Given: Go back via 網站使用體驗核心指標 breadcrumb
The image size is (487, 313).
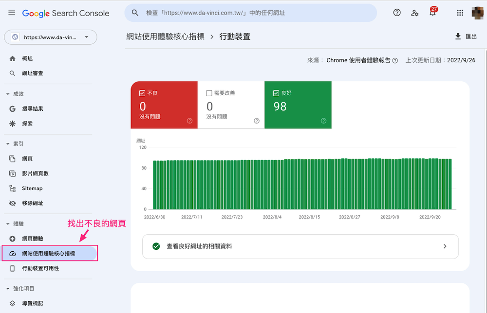Looking at the screenshot, I should pos(166,36).
